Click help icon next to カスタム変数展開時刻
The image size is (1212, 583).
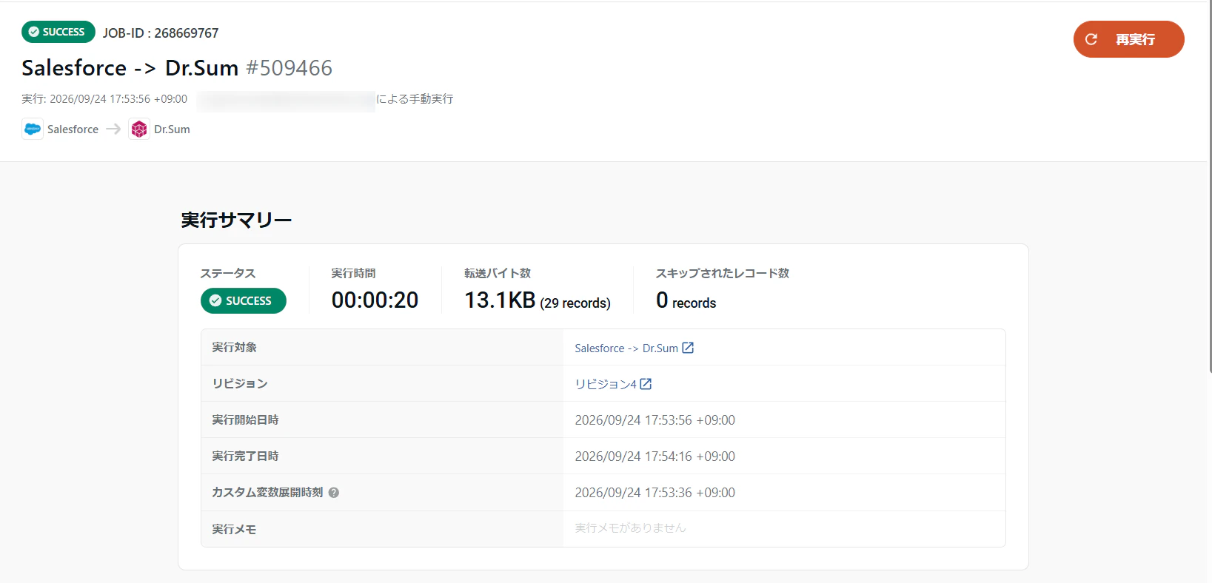pyautogui.click(x=334, y=493)
